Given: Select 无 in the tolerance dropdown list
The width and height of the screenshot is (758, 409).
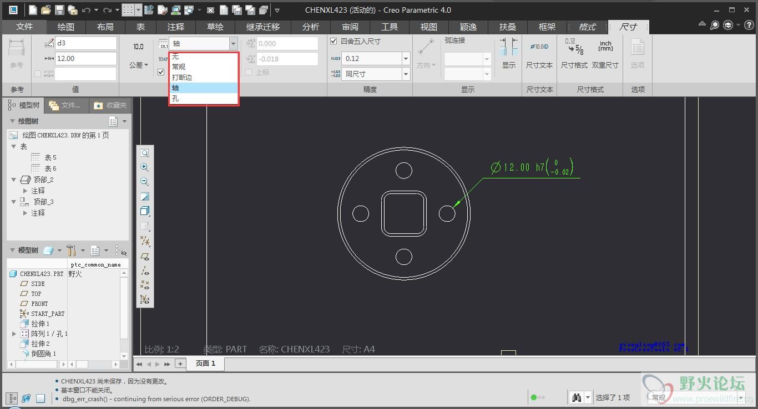Looking at the screenshot, I should click(204, 57).
